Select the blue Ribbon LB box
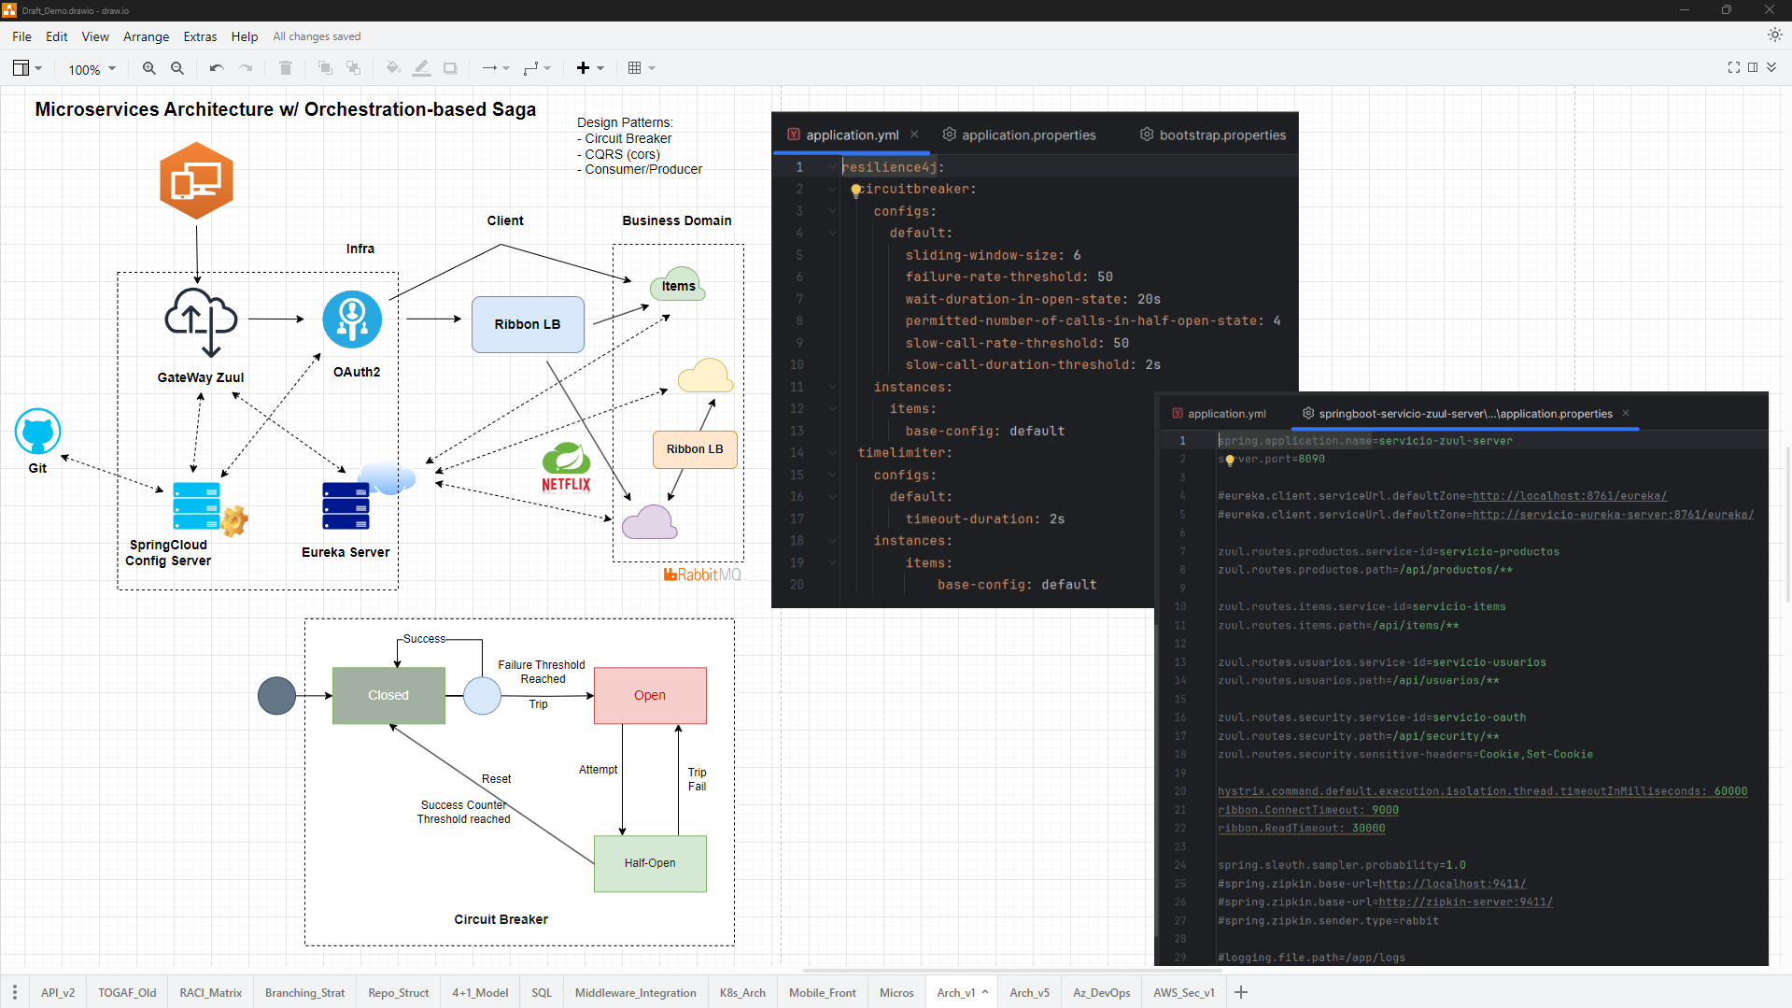 point(528,324)
